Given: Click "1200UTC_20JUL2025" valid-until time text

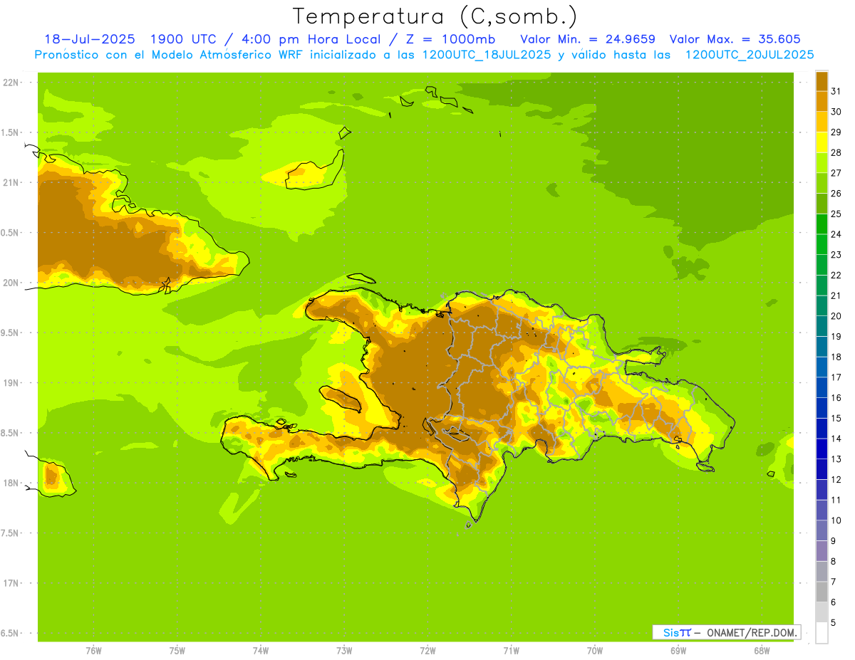Looking at the screenshot, I should [750, 55].
